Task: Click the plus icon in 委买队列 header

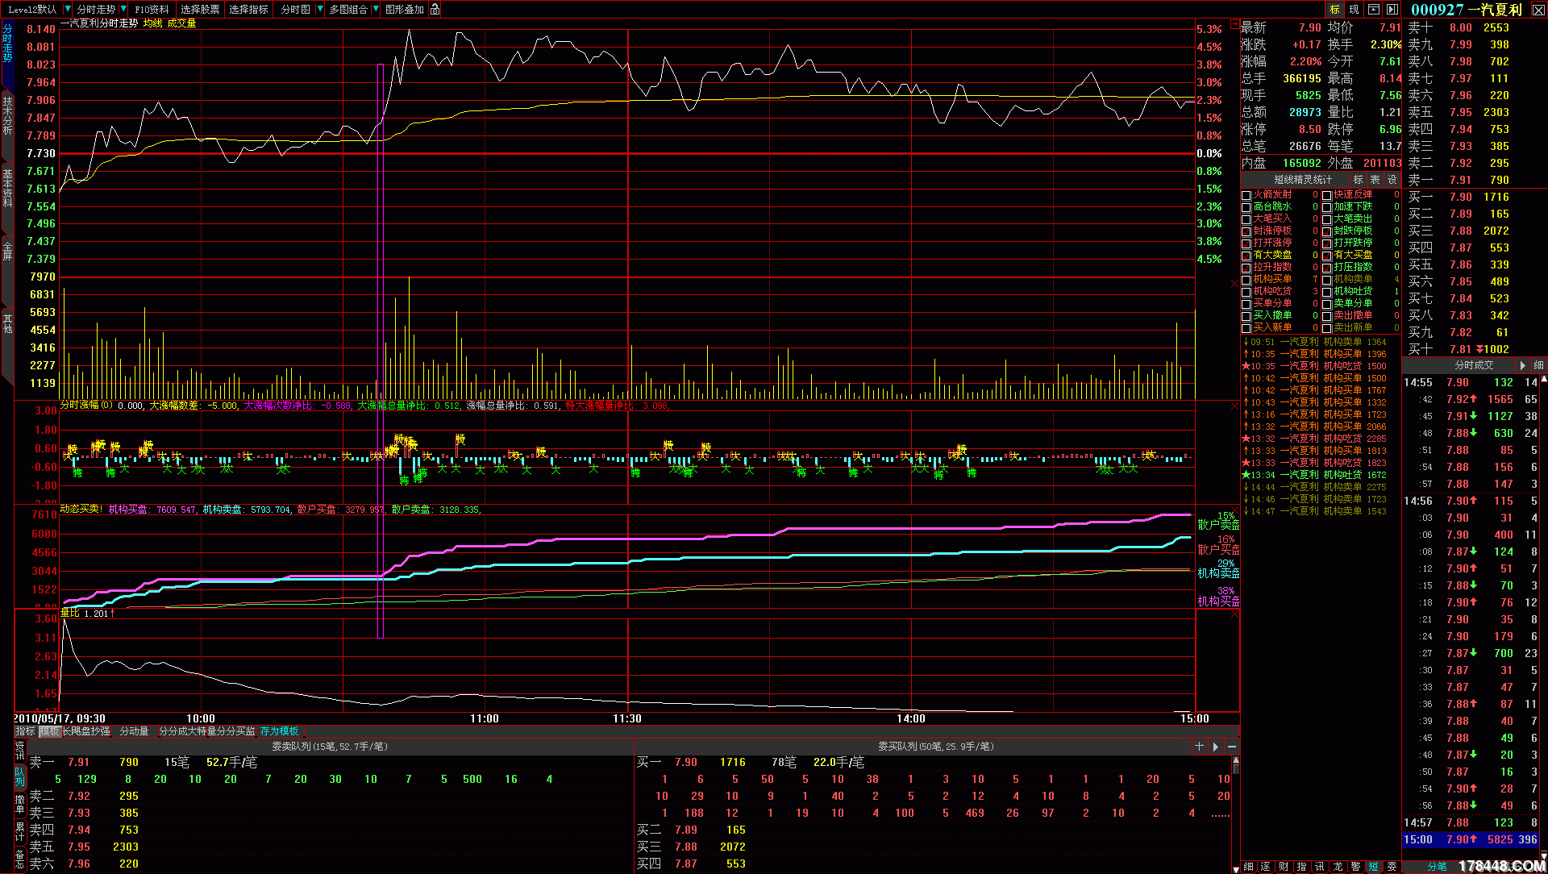Action: click(x=1200, y=747)
